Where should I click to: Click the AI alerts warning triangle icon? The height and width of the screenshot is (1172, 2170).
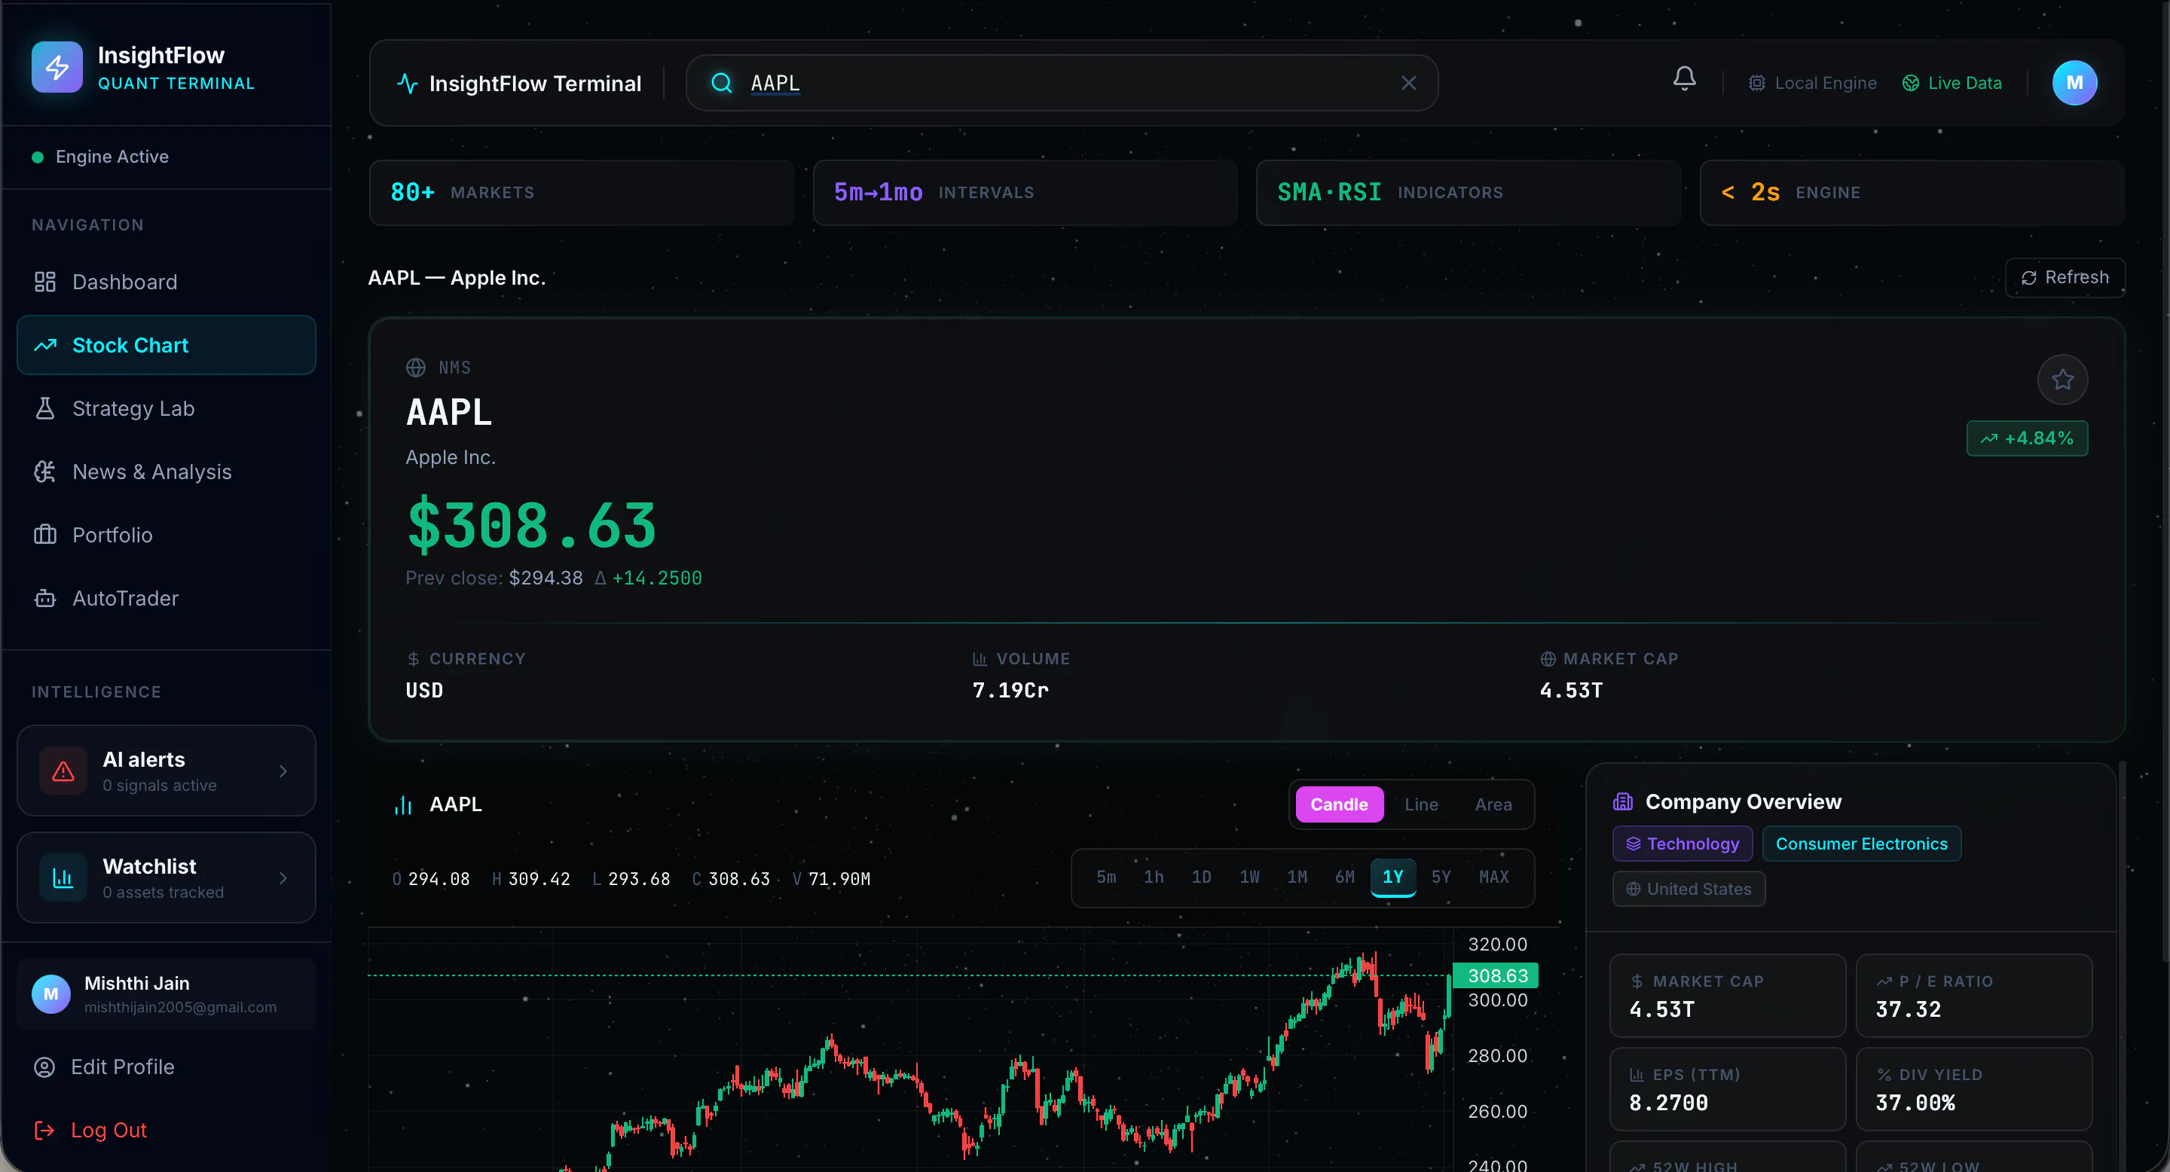pyautogui.click(x=63, y=771)
